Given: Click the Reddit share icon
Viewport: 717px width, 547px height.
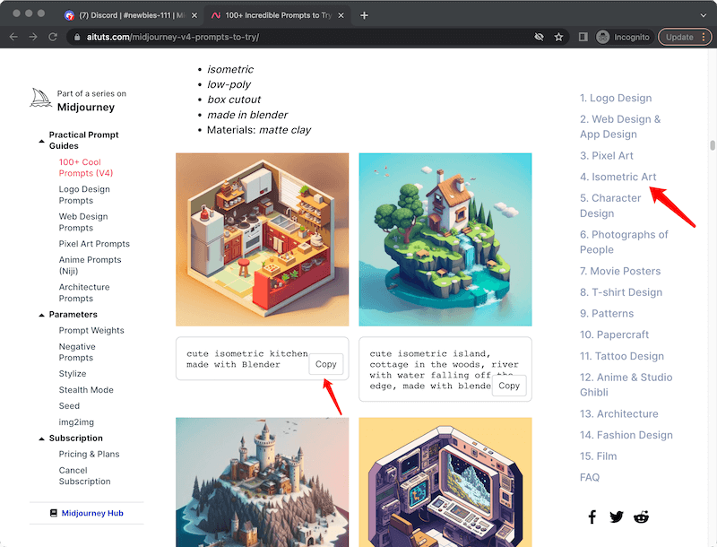Looking at the screenshot, I should point(641,517).
